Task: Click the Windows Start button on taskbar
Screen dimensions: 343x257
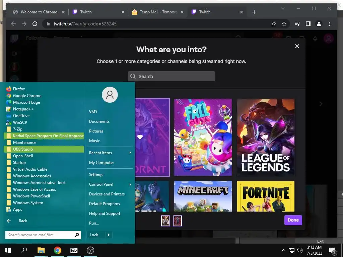Action: [8, 250]
